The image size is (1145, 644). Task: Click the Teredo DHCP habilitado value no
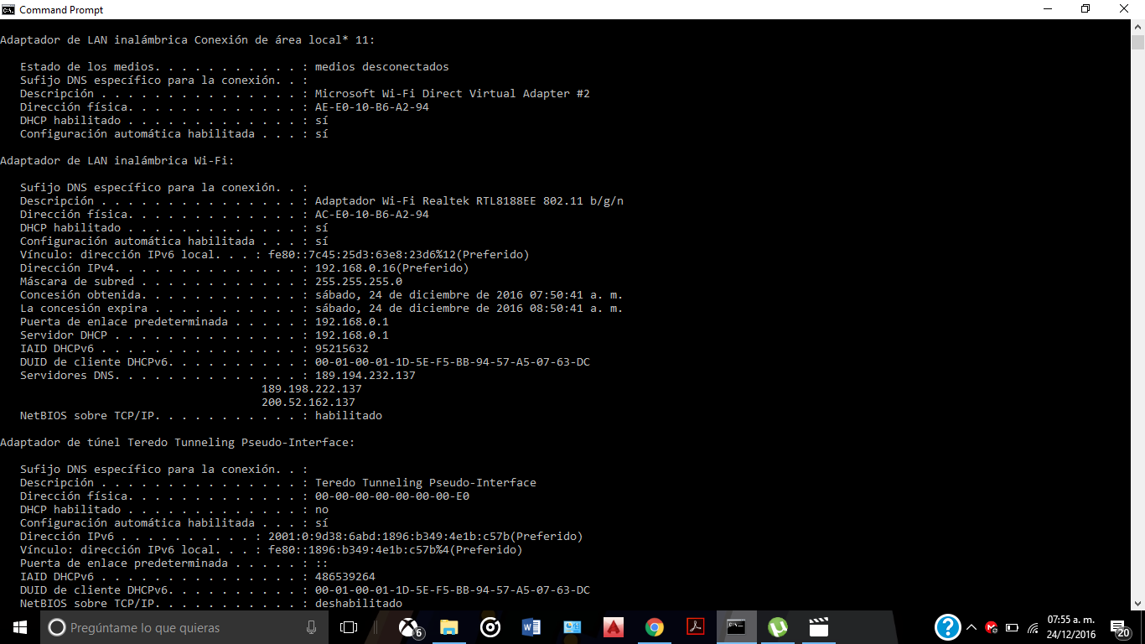point(322,510)
